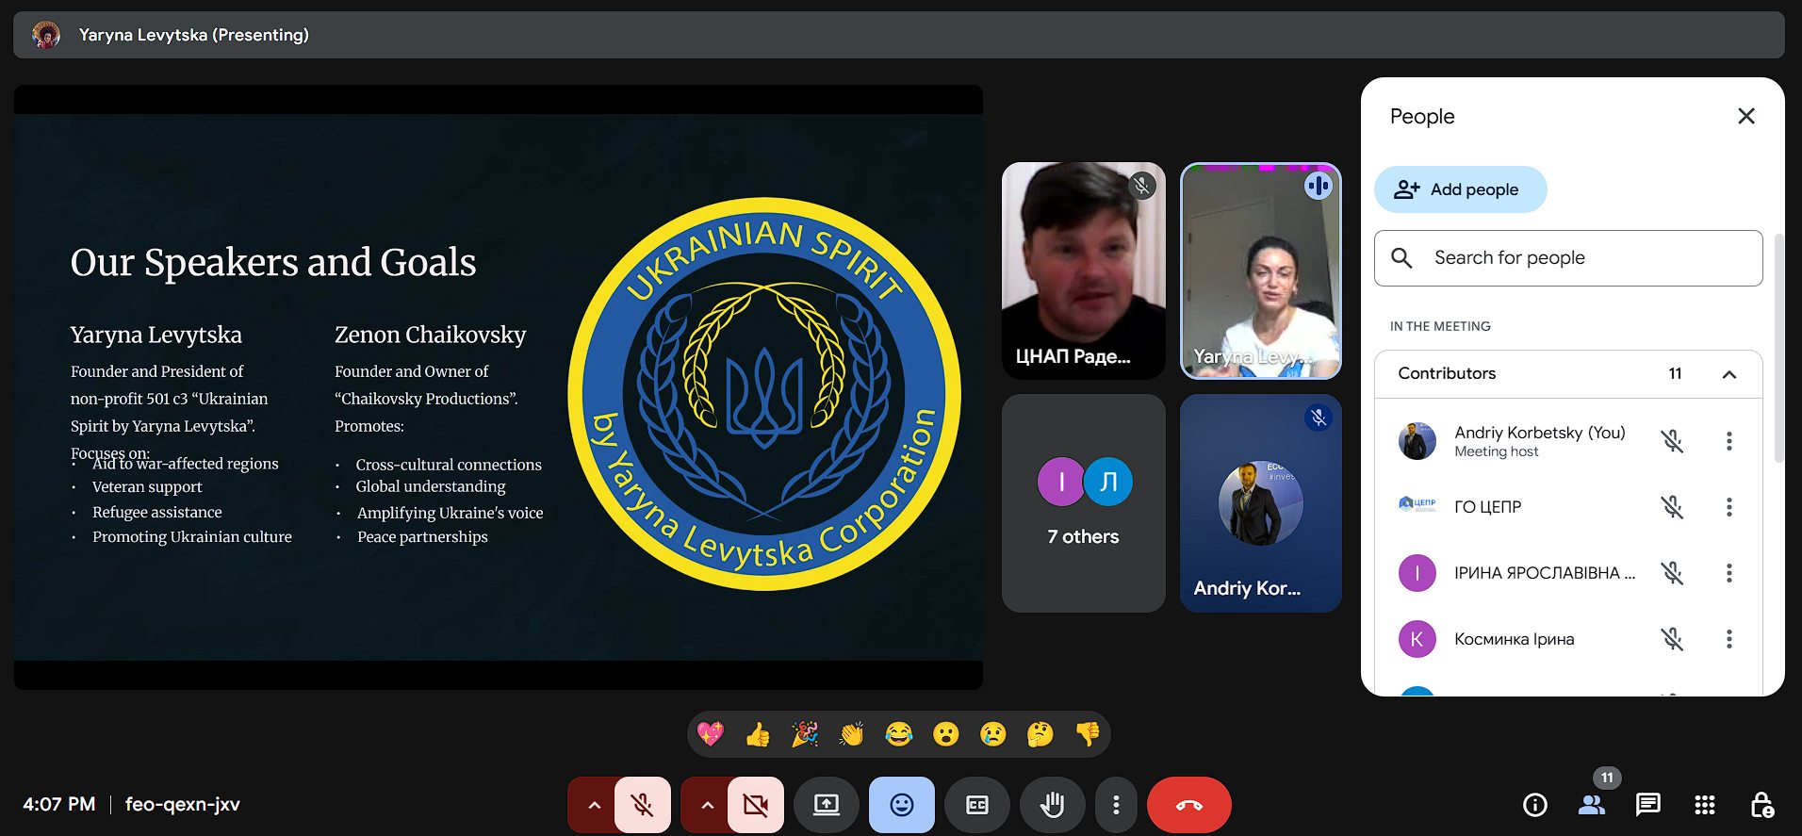Open more options for ГО ЦЕПР
This screenshot has width=1802, height=836.
click(x=1728, y=507)
